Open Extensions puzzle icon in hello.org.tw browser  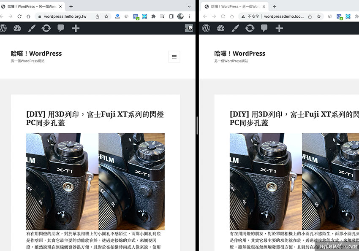(x=153, y=16)
